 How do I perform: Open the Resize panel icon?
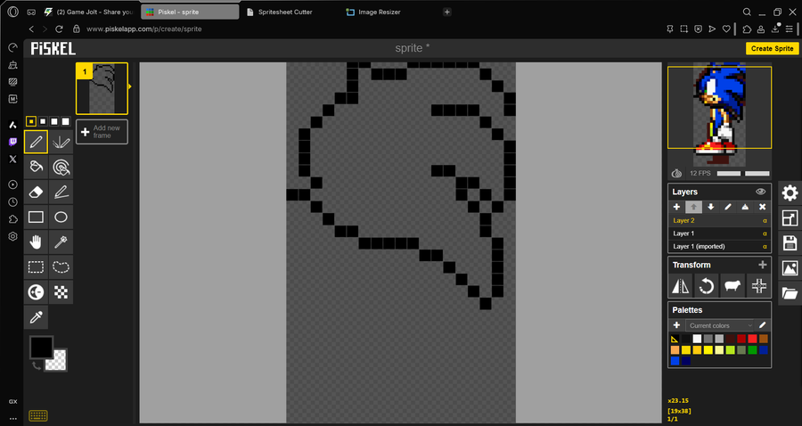click(x=790, y=217)
